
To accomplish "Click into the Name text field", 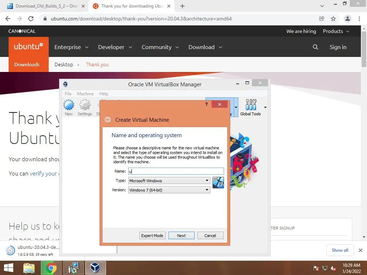I will pos(176,171).
